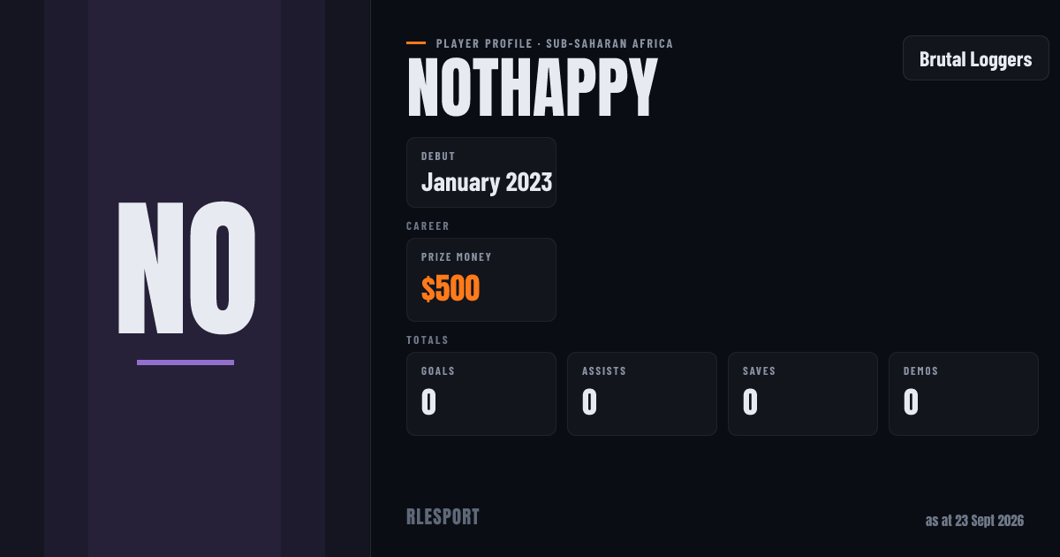The image size is (1060, 557).
Task: Click the $500 prize amount
Action: [450, 288]
